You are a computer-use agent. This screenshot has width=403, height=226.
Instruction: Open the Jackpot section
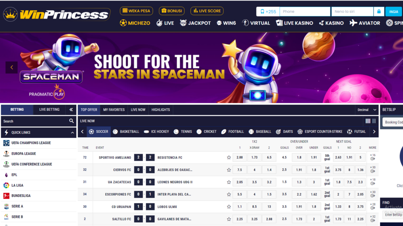(x=195, y=23)
